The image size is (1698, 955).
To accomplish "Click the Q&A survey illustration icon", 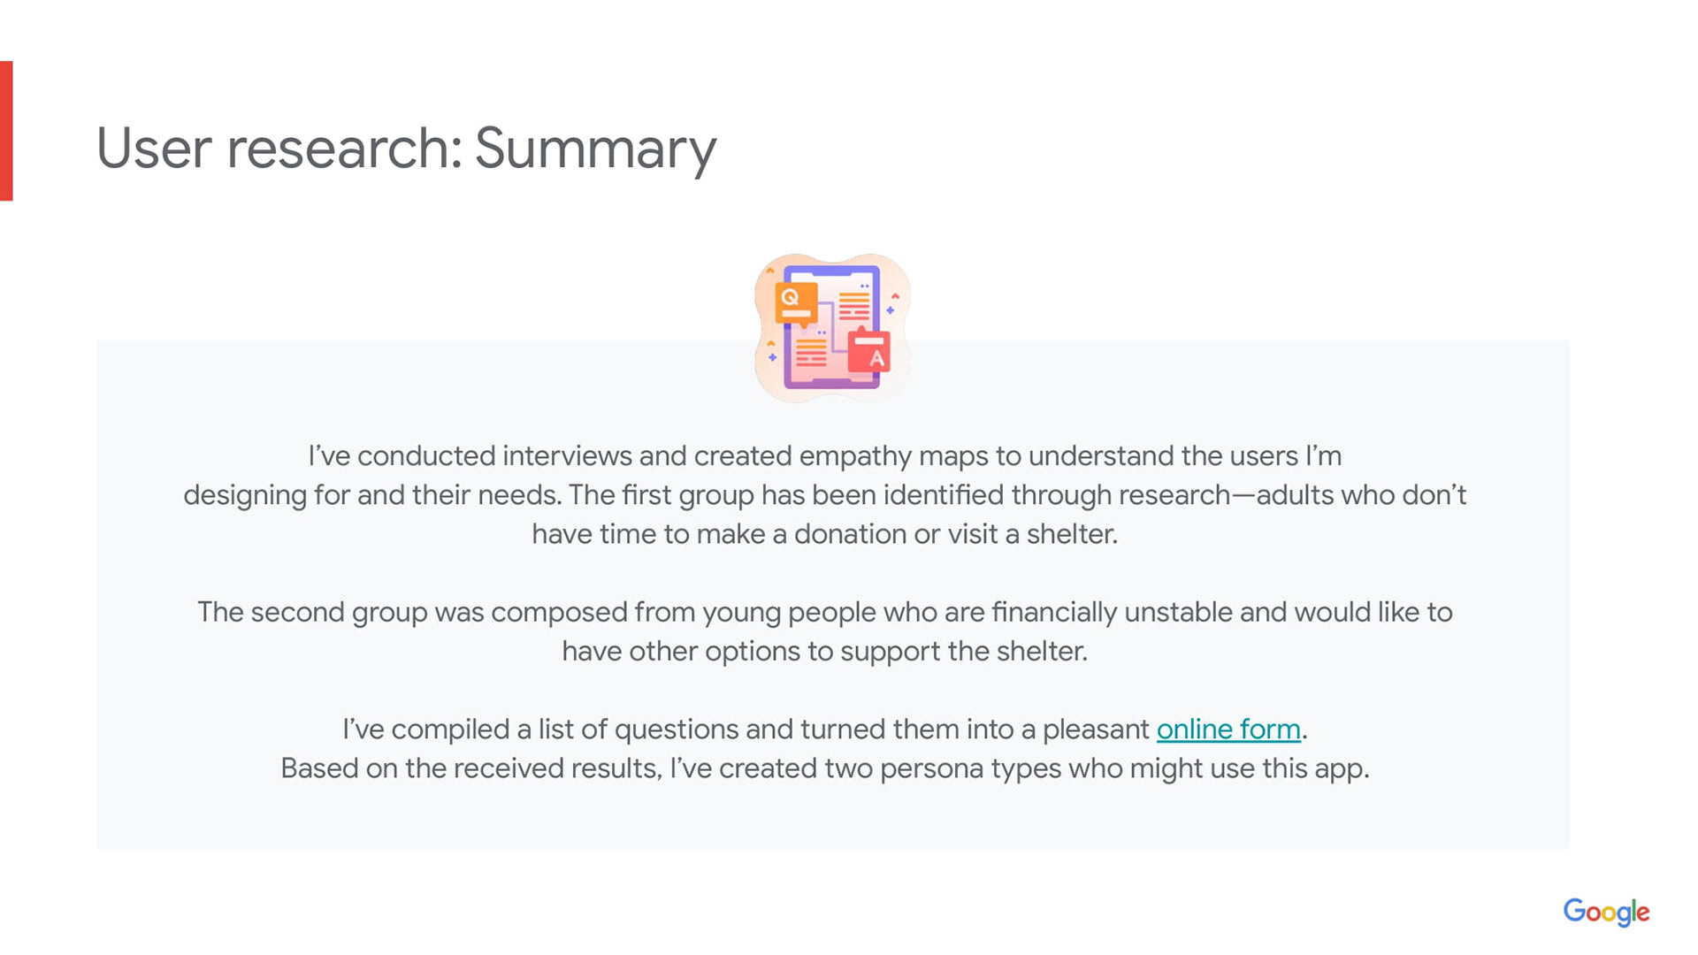I will [x=832, y=328].
